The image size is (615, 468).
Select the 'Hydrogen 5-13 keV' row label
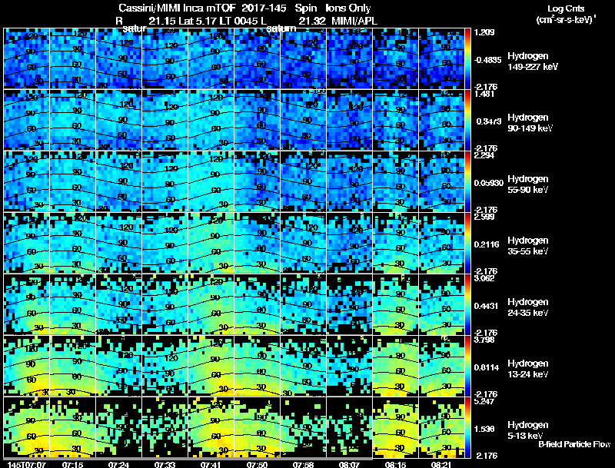click(528, 430)
